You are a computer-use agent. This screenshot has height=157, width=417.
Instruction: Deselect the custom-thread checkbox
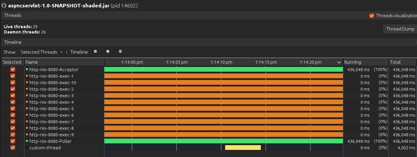(12, 148)
